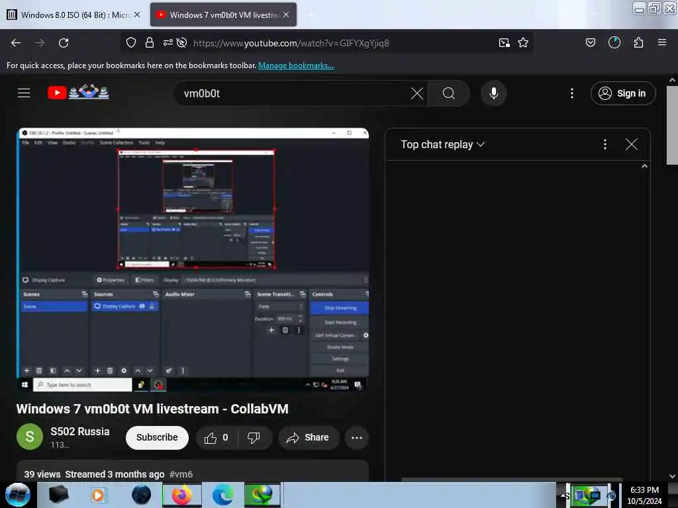The height and width of the screenshot is (508, 678).
Task: Open the tracking protection shield panel
Action: [131, 42]
